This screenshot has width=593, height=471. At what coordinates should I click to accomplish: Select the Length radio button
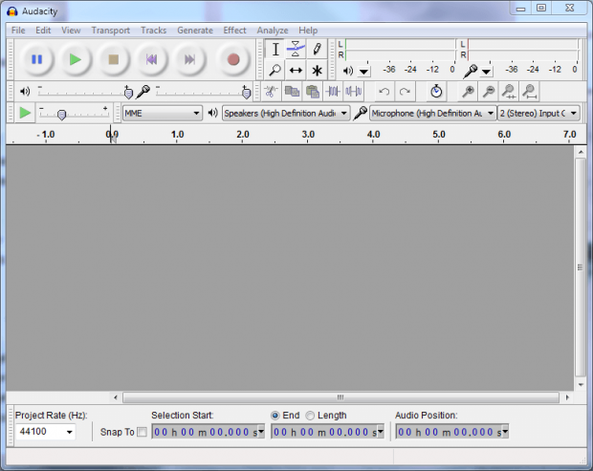310,416
